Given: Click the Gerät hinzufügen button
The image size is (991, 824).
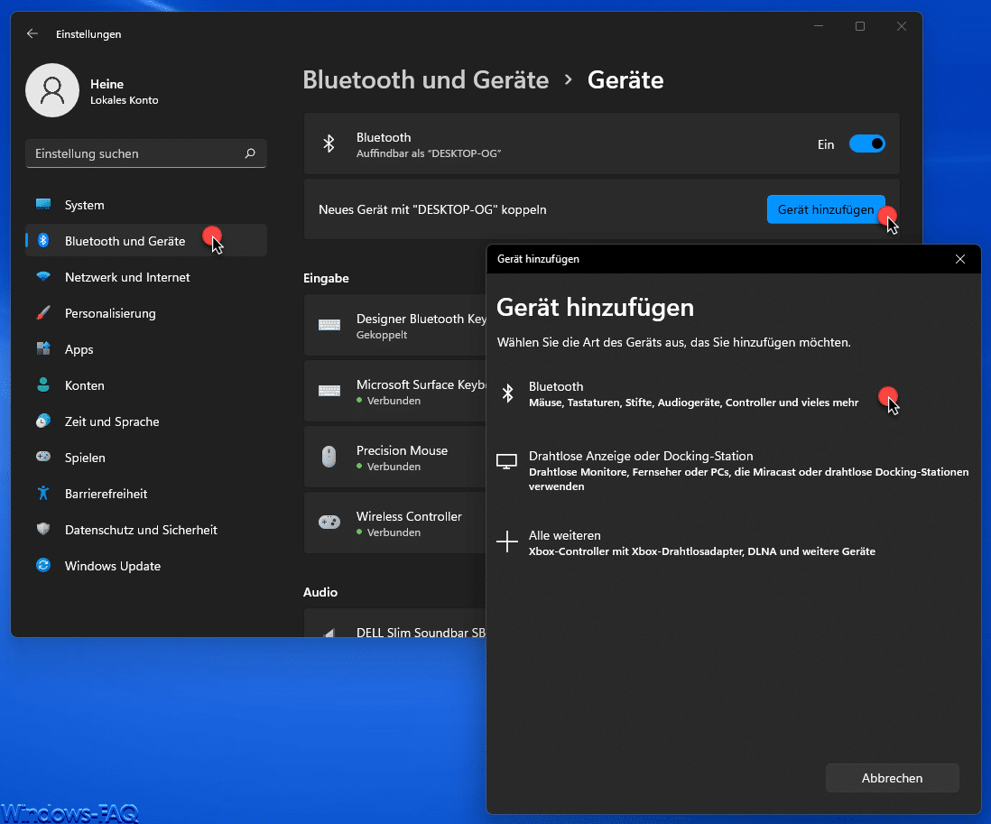Looking at the screenshot, I should click(x=826, y=209).
